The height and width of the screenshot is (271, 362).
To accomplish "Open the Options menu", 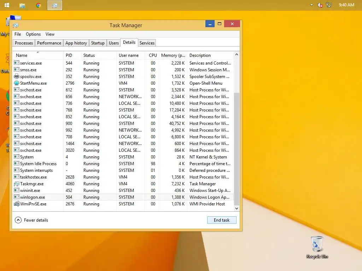I will pyautogui.click(x=33, y=34).
